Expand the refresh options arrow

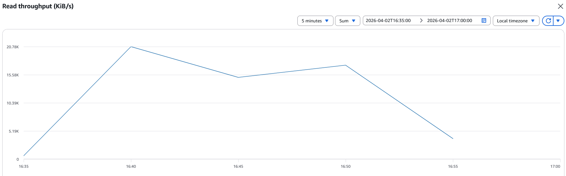[x=558, y=21]
